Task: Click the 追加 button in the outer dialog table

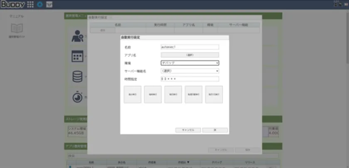Action: (103, 30)
